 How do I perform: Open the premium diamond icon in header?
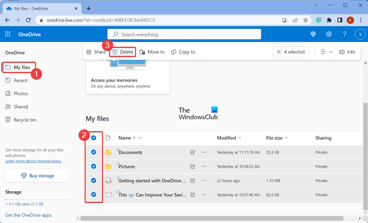pos(313,34)
